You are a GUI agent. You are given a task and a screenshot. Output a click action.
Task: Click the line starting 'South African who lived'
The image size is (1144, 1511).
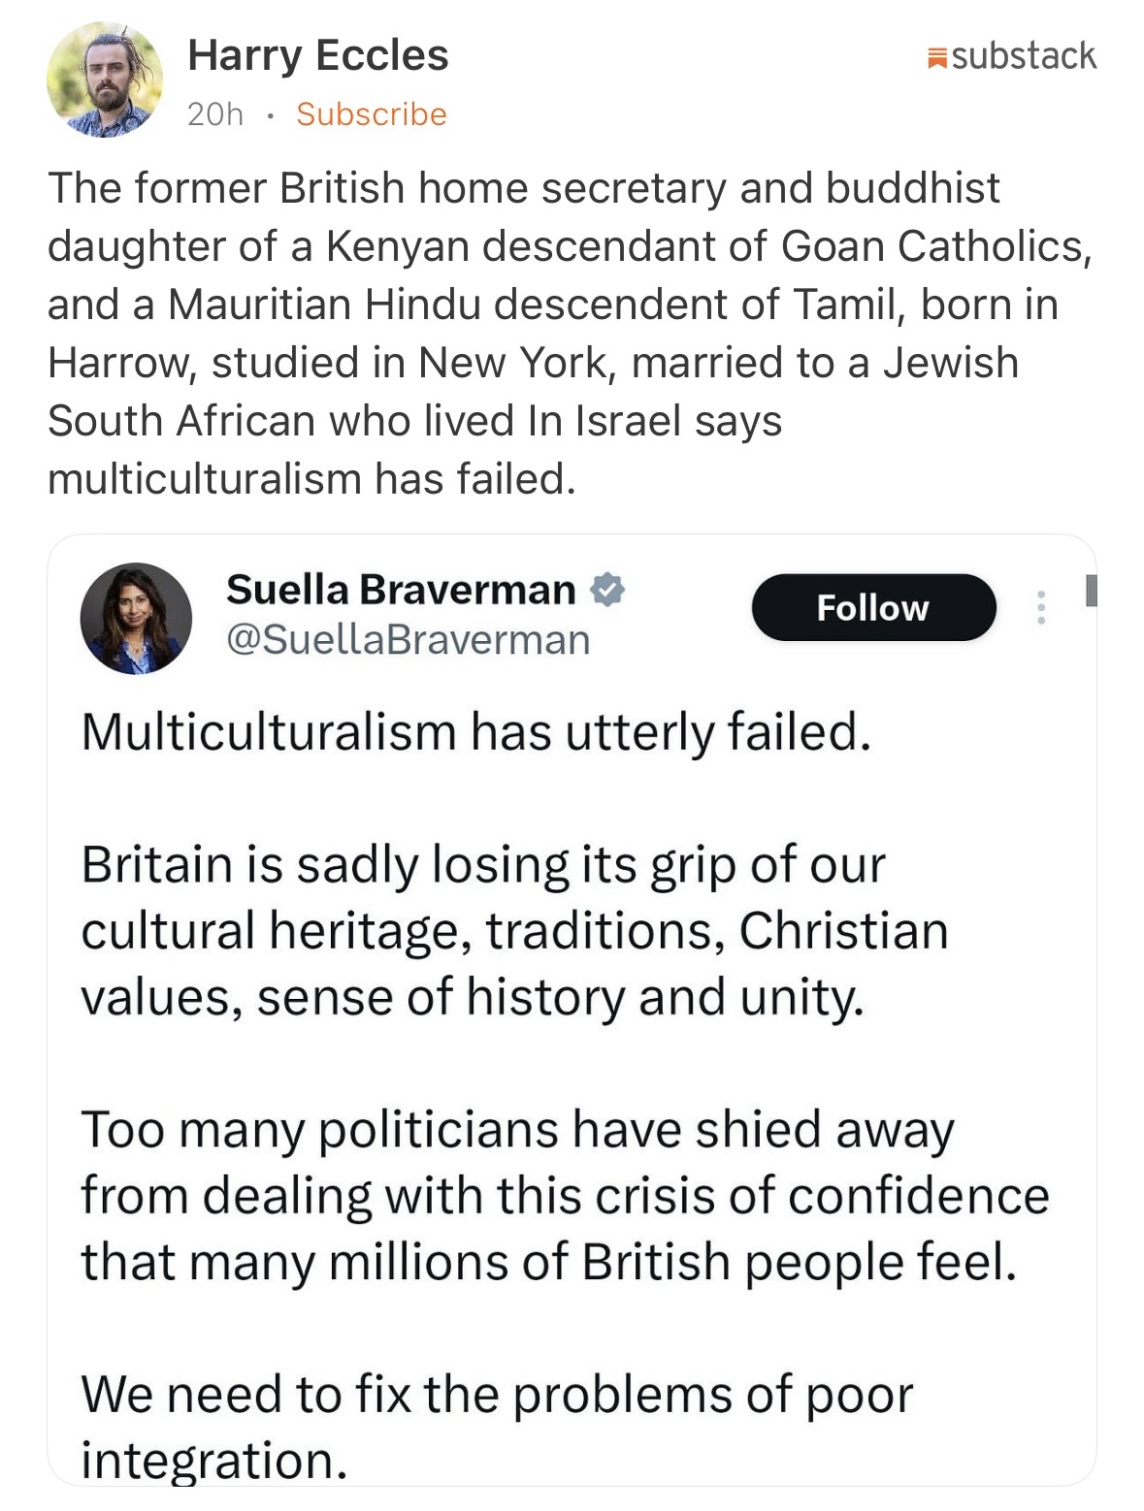coord(414,421)
